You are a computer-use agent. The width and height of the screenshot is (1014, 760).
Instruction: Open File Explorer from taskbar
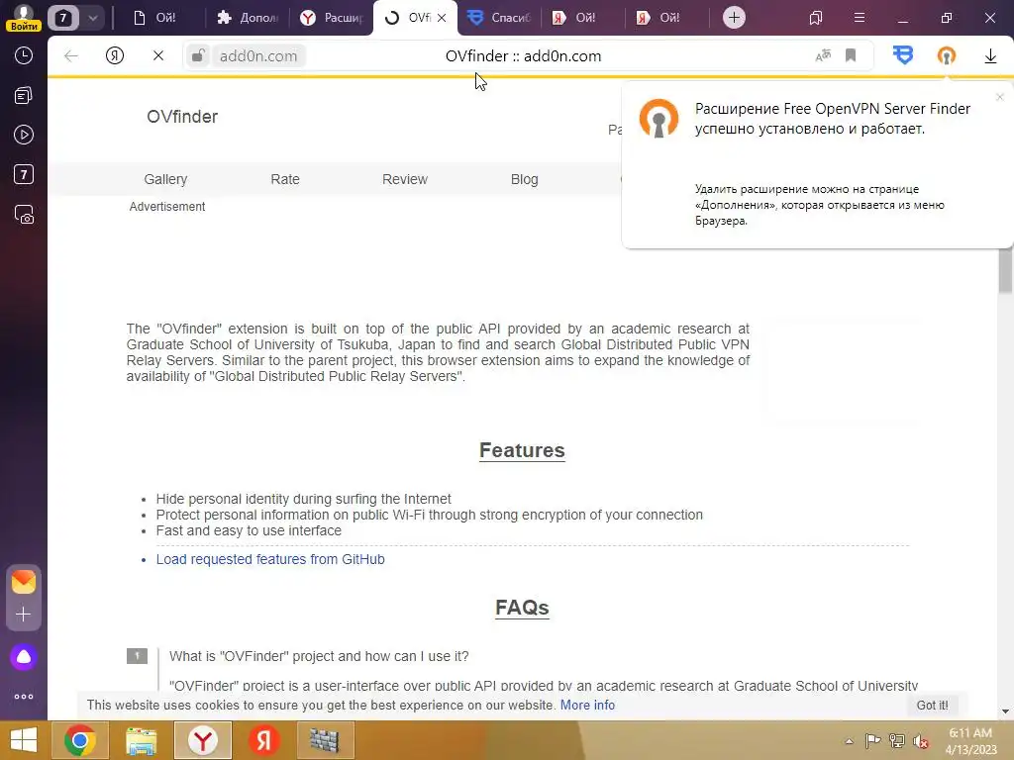pos(141,740)
